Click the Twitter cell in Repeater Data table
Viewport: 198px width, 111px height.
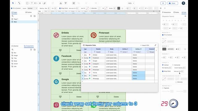click(x=98, y=76)
